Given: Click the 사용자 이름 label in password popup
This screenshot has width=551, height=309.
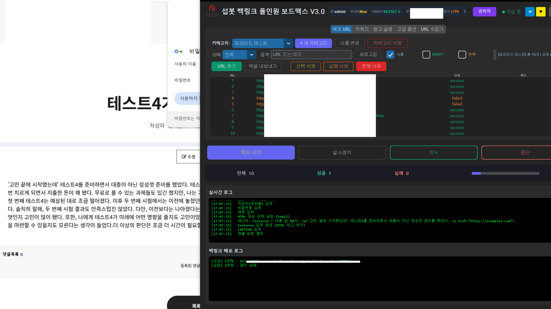Looking at the screenshot, I should 185,64.
